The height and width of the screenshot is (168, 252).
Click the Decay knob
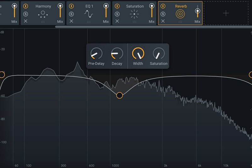(x=117, y=54)
